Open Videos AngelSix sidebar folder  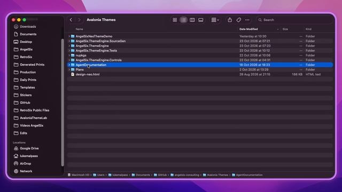pos(32,126)
